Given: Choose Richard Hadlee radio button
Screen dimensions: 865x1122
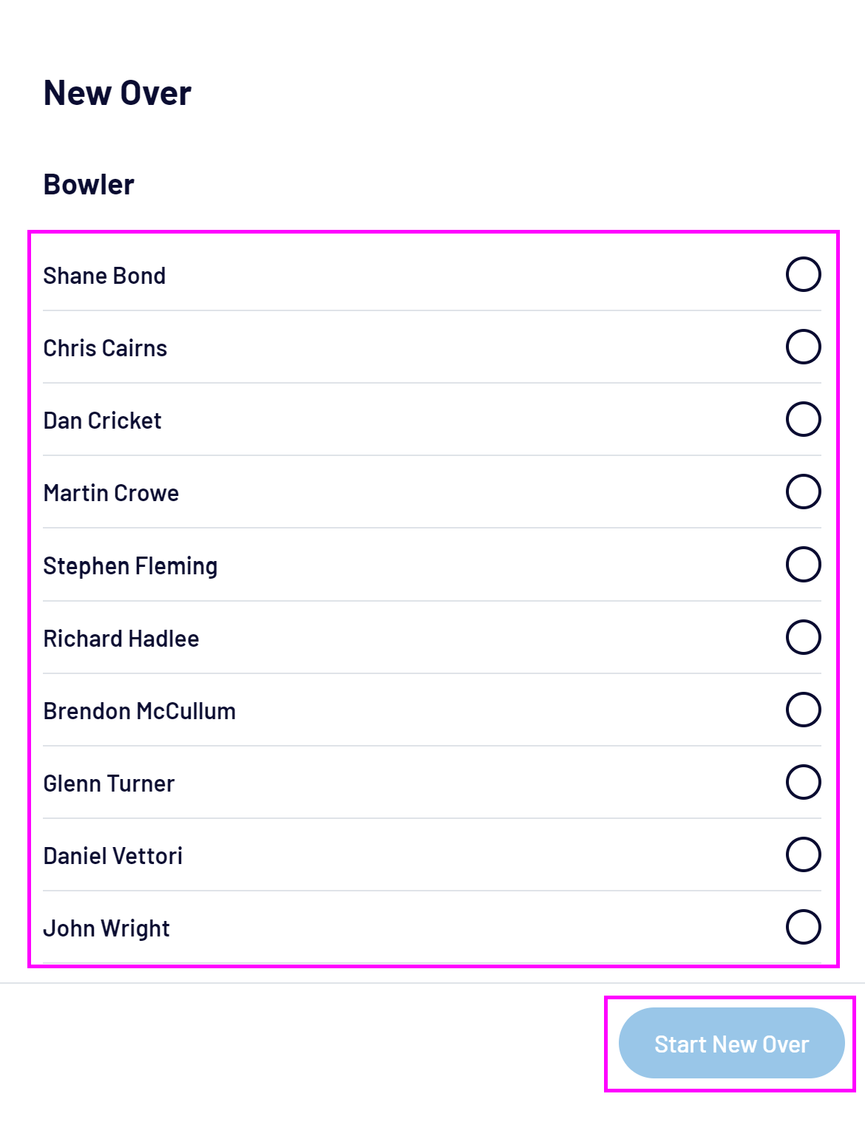Looking at the screenshot, I should [x=803, y=637].
